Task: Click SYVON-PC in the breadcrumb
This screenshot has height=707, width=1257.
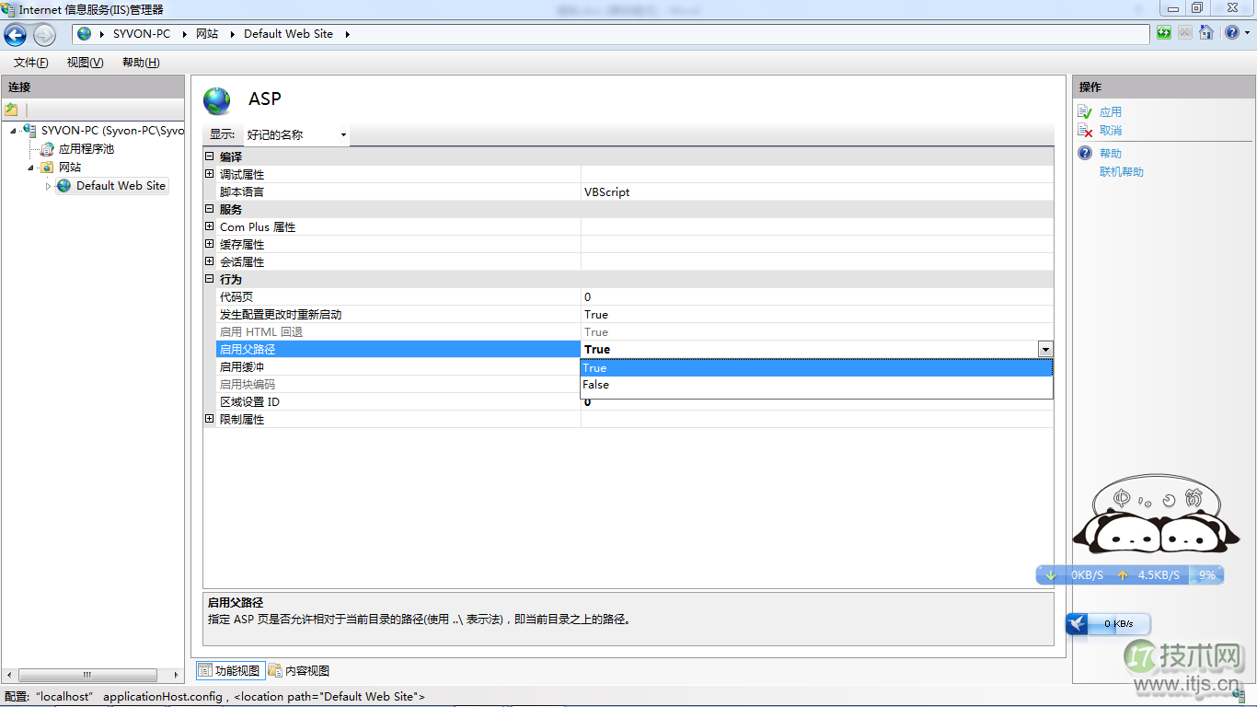Action: (142, 34)
